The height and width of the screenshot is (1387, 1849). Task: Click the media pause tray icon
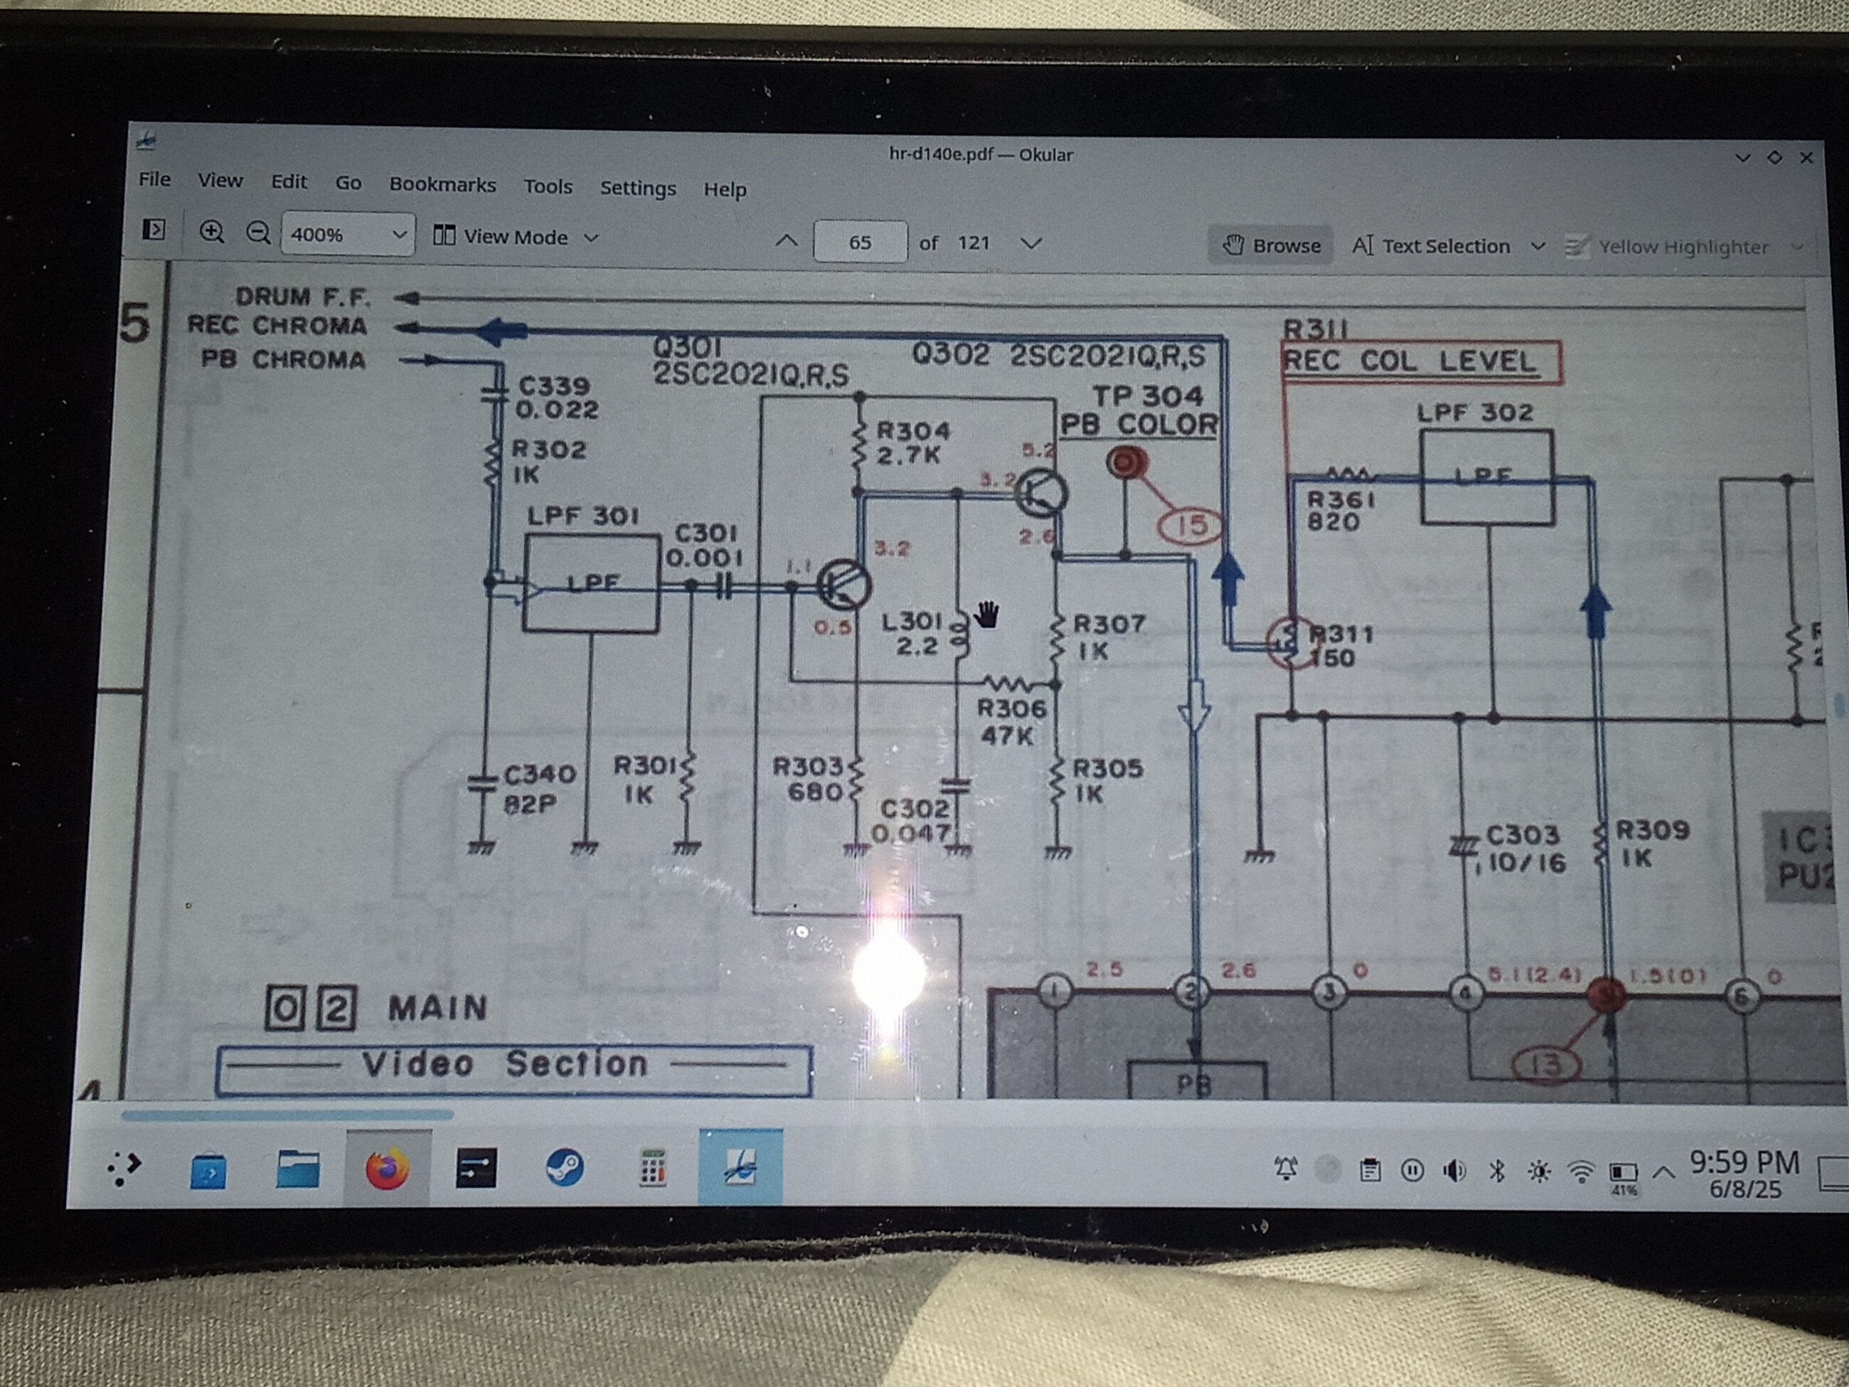(x=1412, y=1169)
